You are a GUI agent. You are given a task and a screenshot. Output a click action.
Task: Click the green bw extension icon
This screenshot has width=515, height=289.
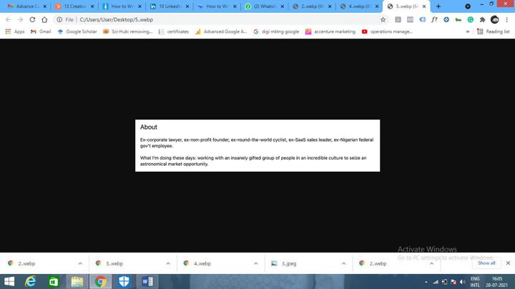(458, 20)
